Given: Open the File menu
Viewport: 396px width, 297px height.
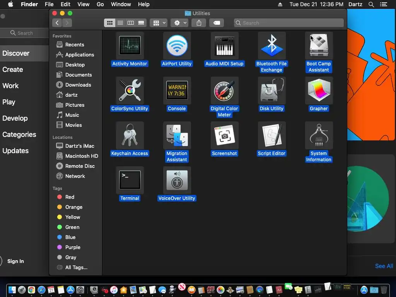Looking at the screenshot, I should coord(49,4).
